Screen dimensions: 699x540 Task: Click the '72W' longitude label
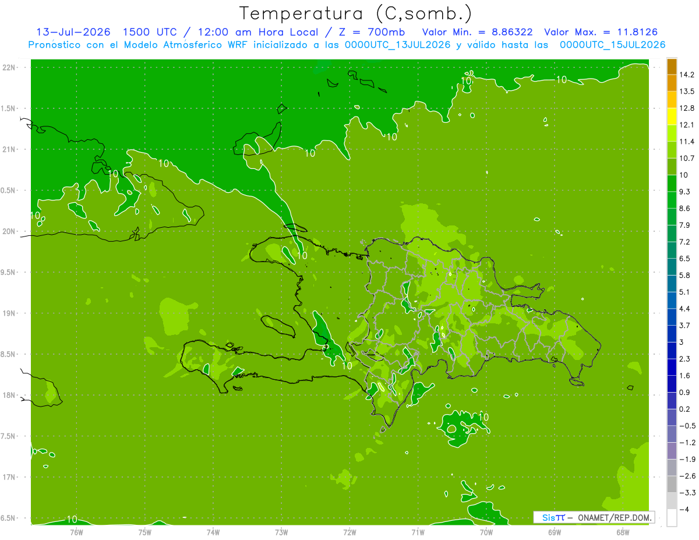[x=349, y=532]
